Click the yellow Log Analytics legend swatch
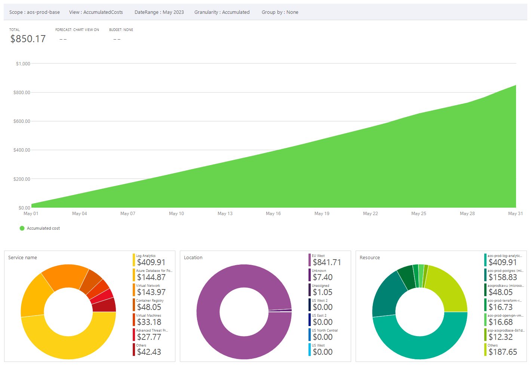Screen dimensions: 531x366 tap(134, 260)
